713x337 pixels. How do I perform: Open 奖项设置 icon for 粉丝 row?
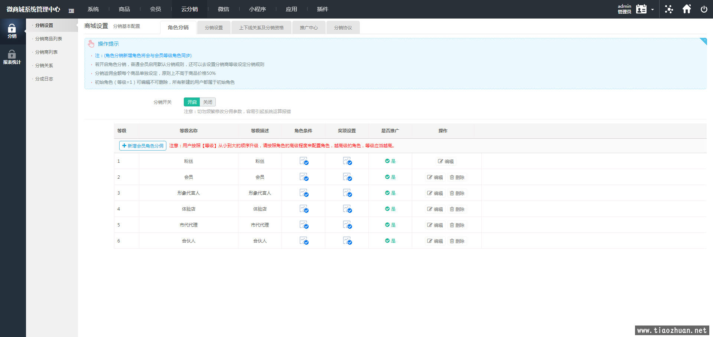[x=347, y=161]
